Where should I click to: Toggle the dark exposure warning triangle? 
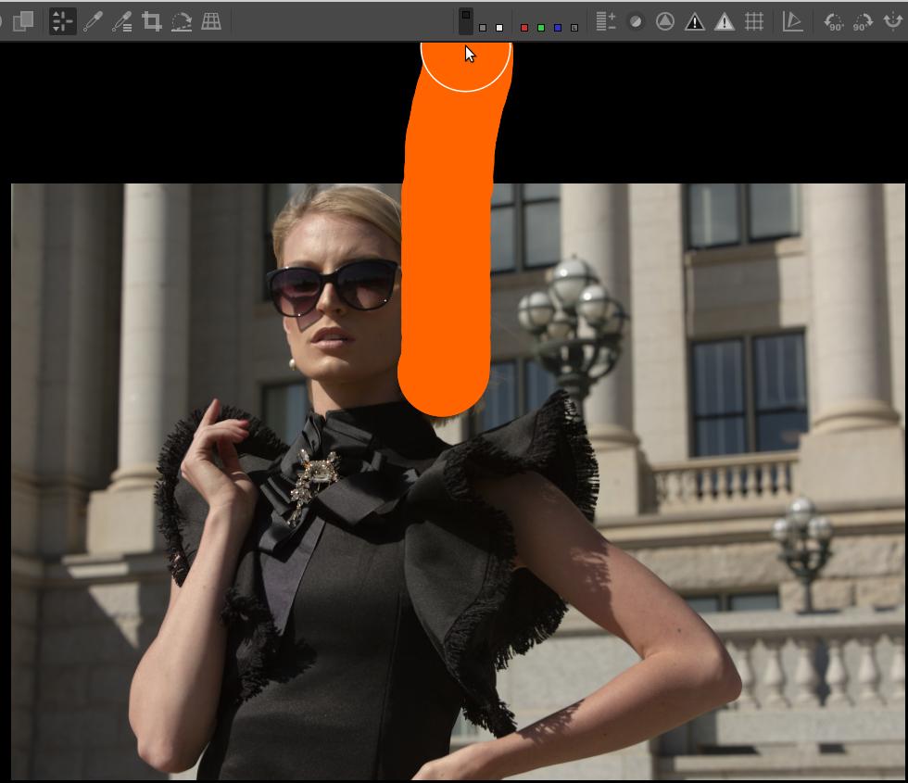pyautogui.click(x=695, y=22)
